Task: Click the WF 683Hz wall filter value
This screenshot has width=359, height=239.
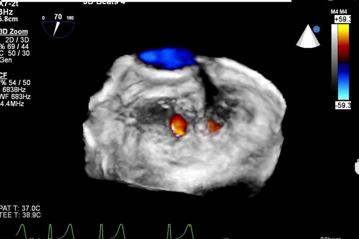Action: pos(16,97)
